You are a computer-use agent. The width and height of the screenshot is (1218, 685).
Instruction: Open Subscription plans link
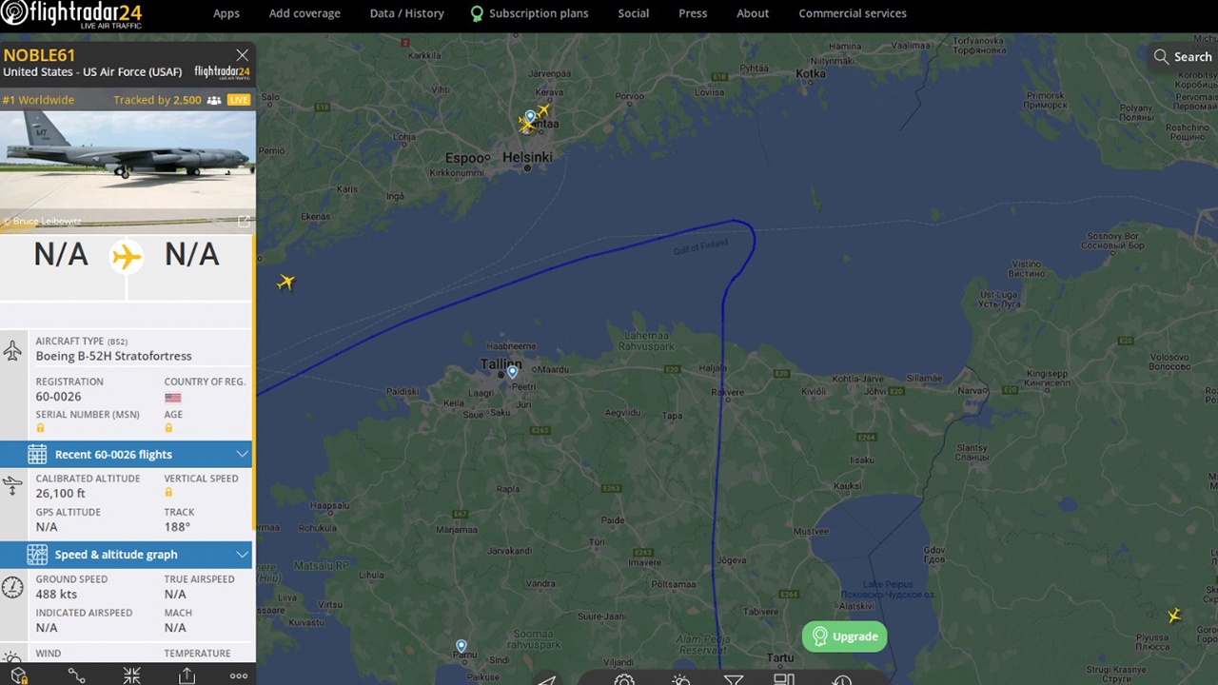[x=529, y=13]
